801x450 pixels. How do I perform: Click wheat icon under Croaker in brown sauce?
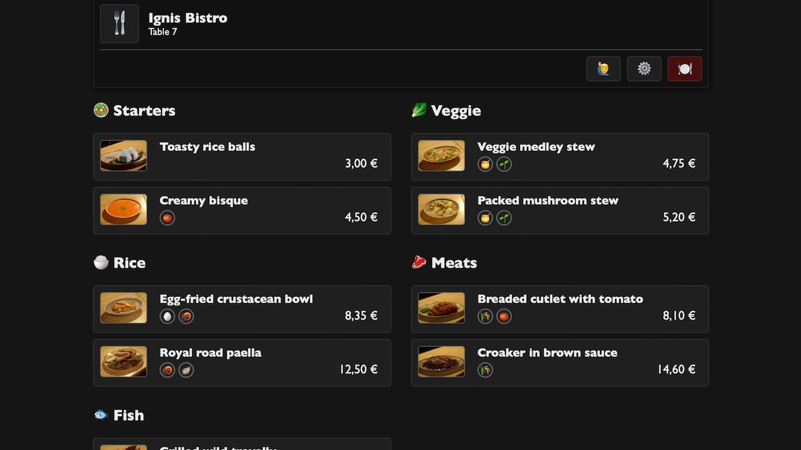pos(485,370)
